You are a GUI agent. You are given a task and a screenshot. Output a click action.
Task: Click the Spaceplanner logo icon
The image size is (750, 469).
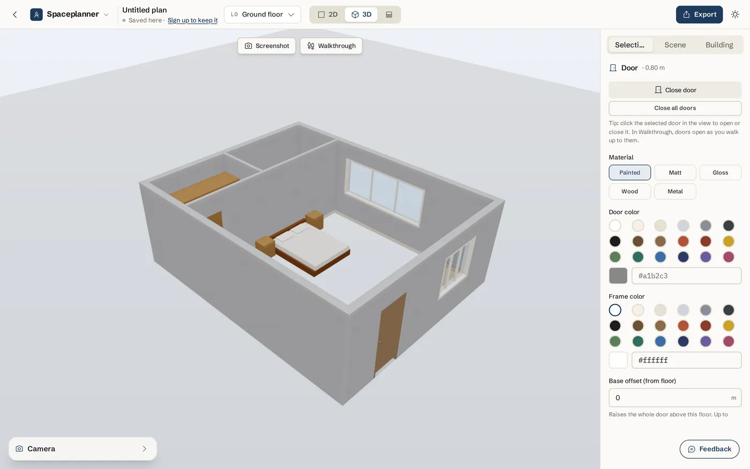[x=36, y=14]
